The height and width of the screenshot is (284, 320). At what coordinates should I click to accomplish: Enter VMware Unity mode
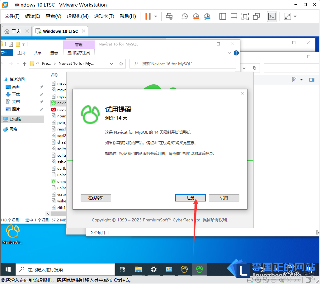(256, 16)
